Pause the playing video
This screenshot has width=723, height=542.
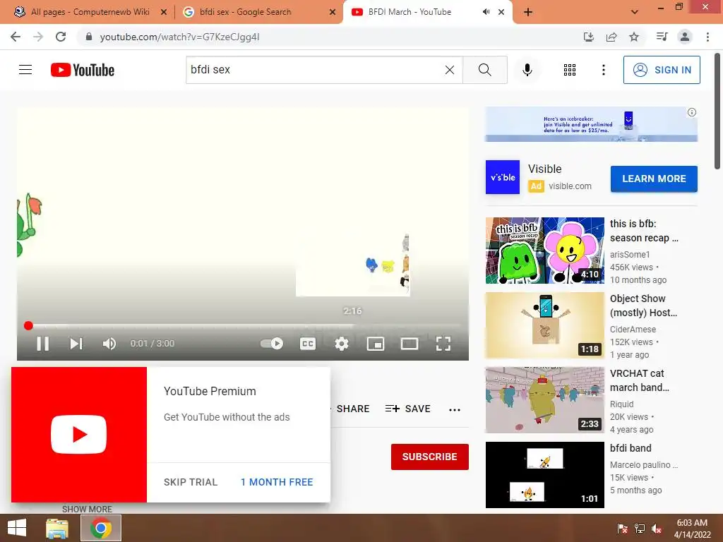[x=43, y=344]
